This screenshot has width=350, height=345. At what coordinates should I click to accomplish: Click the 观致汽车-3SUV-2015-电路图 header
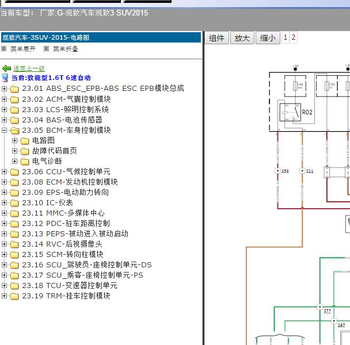[x=101, y=37]
